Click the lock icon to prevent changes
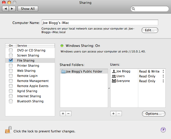 pyautogui.click(x=8, y=130)
